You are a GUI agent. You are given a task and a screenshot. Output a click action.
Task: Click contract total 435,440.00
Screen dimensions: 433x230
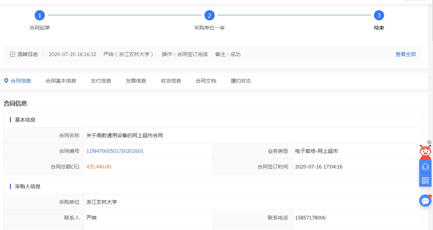click(98, 167)
